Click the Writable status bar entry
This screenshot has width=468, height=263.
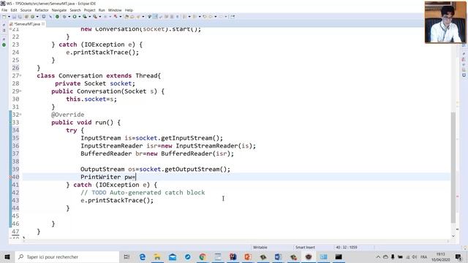260,248
